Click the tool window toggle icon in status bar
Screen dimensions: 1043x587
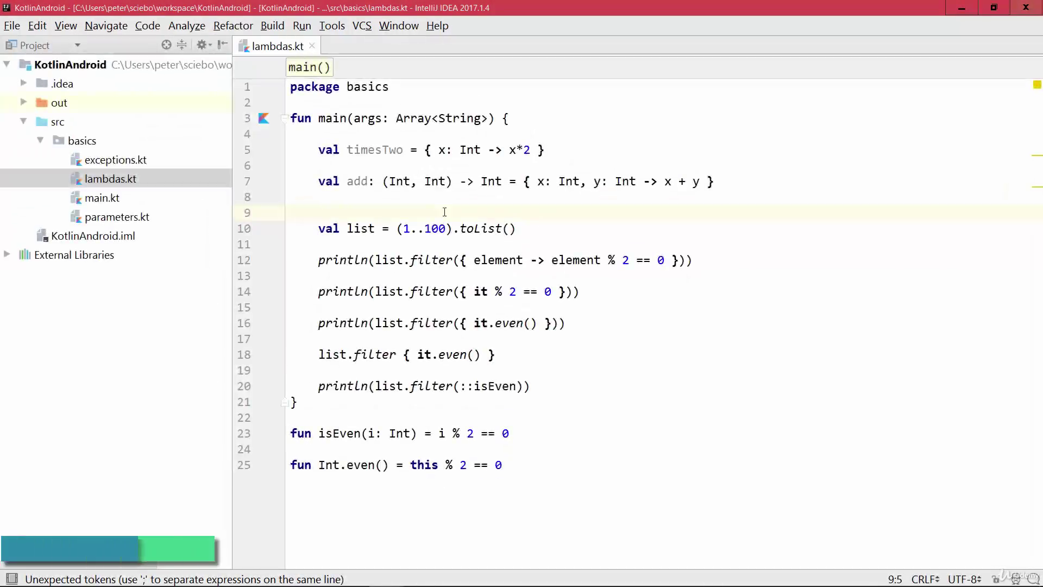click(x=11, y=579)
